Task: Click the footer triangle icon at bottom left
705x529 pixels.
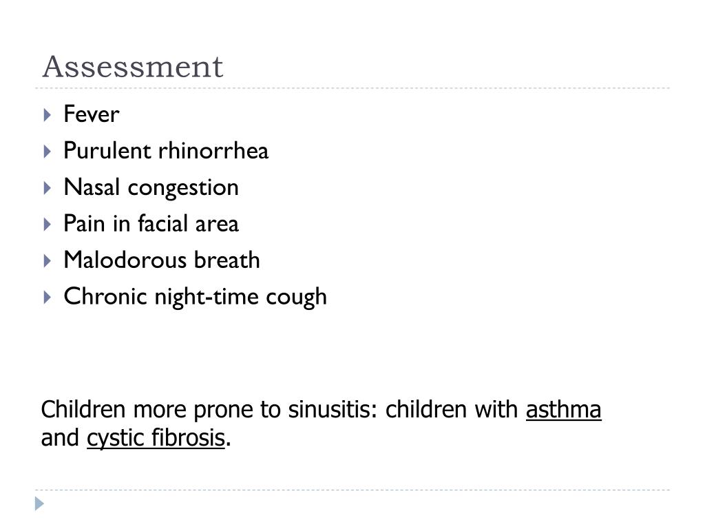Action: click(39, 504)
